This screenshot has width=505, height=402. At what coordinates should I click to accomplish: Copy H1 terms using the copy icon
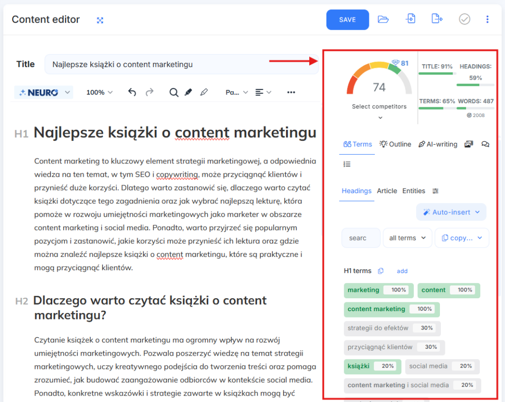click(381, 271)
